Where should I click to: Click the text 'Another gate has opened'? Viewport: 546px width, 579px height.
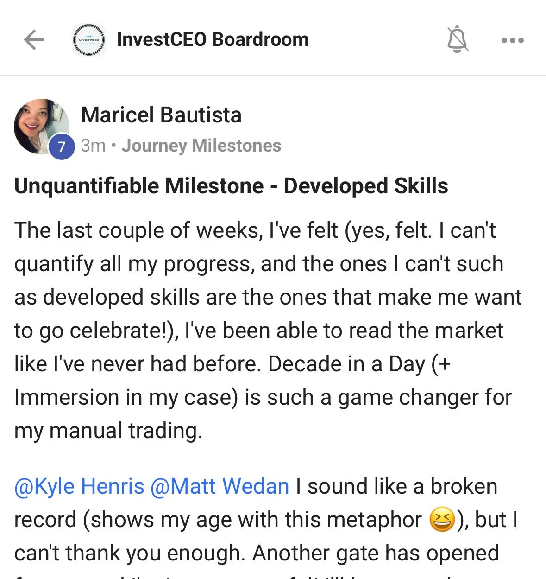click(375, 553)
